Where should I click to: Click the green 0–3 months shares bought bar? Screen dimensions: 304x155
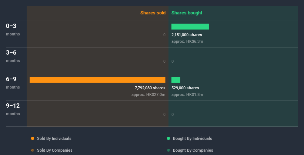point(190,27)
